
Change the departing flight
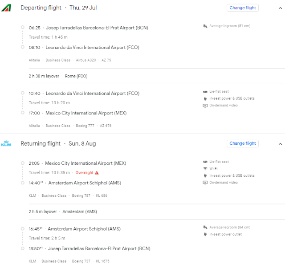242,8
